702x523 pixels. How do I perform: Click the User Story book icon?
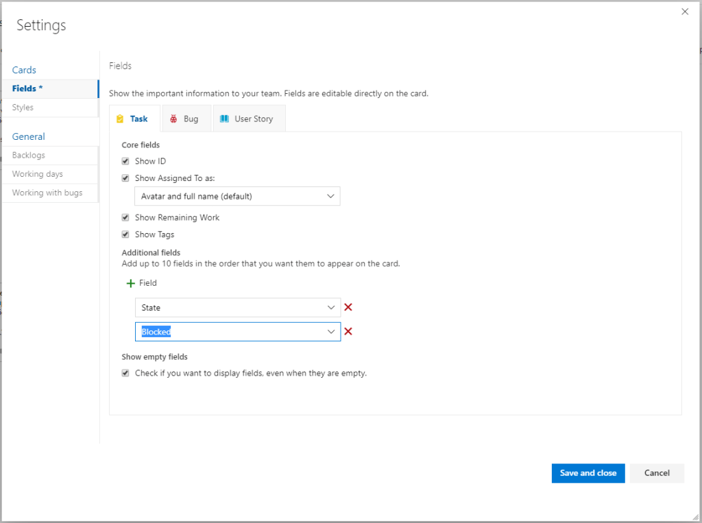224,119
